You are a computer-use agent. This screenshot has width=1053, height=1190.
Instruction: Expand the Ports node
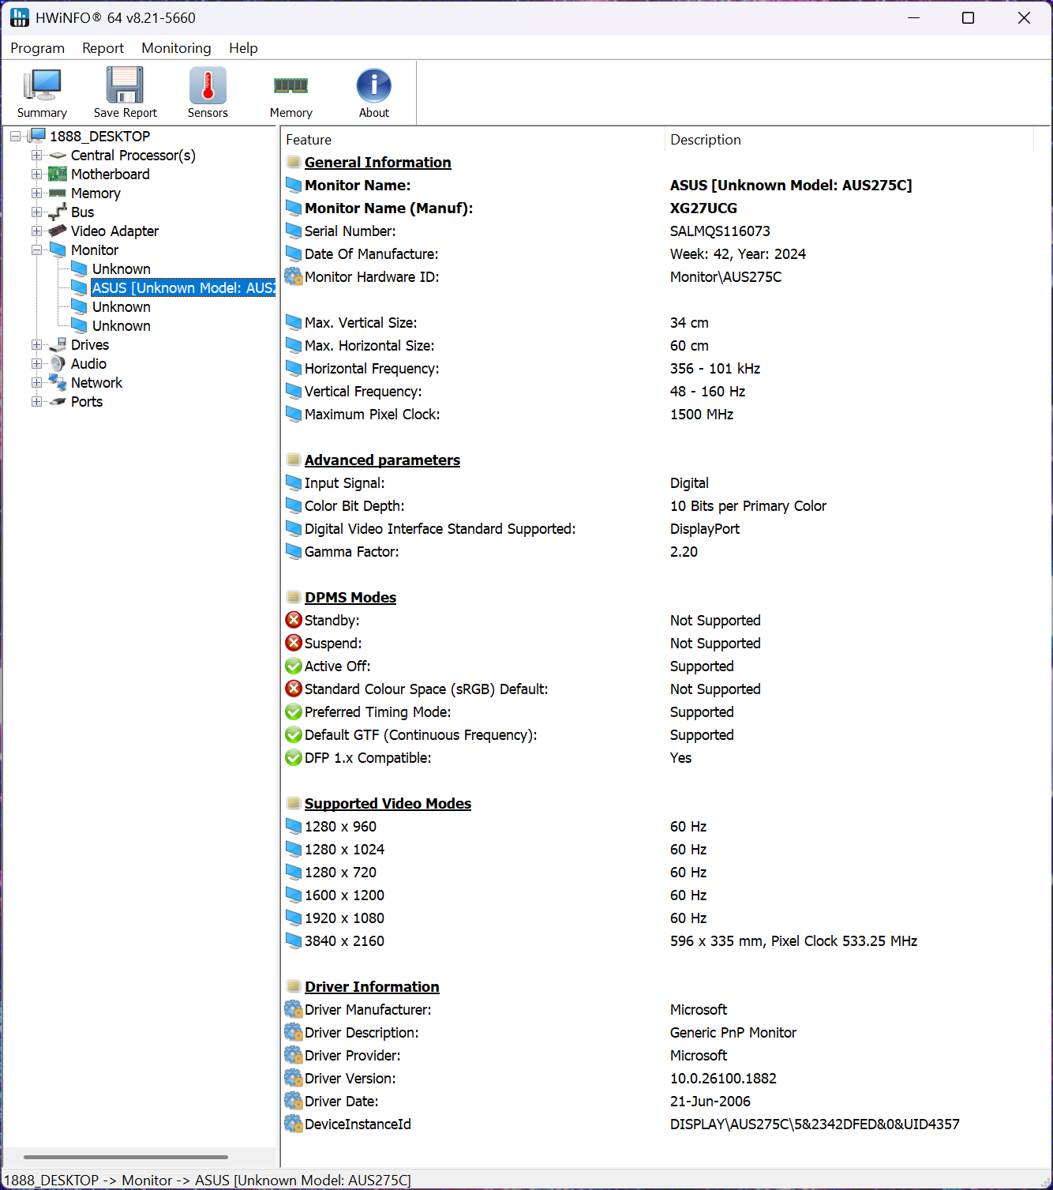(x=37, y=401)
